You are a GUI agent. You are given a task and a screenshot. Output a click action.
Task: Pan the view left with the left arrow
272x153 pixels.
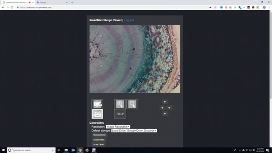click(162, 108)
